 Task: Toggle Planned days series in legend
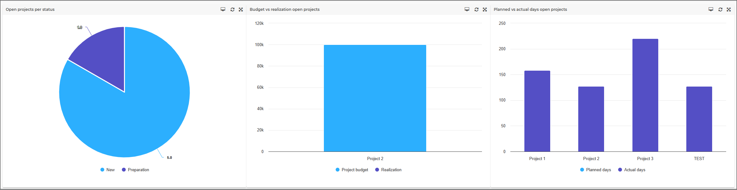click(595, 170)
